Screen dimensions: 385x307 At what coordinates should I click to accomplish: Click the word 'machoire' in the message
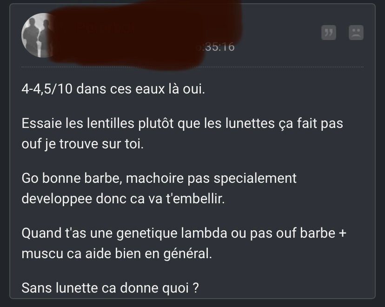pyautogui.click(x=155, y=178)
